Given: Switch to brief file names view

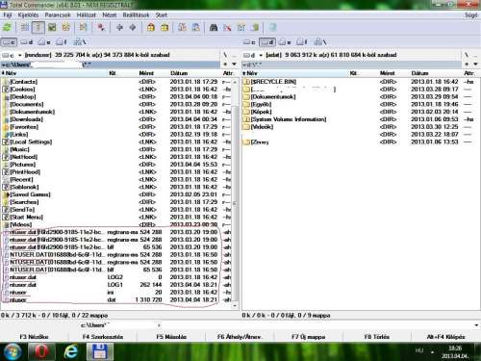Looking at the screenshot, I should click(25, 28).
